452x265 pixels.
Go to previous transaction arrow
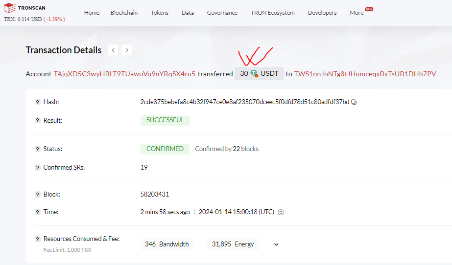pyautogui.click(x=113, y=50)
